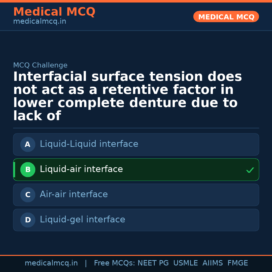The height and width of the screenshot is (272, 272).
Task: Pick the Liquid-gel interface answer text
Action: coord(82,220)
